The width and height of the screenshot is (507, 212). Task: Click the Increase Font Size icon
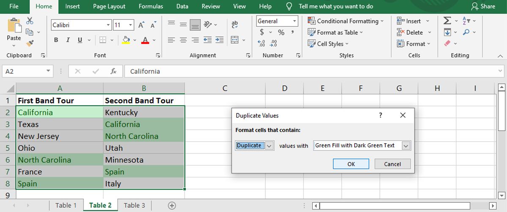pos(142,25)
